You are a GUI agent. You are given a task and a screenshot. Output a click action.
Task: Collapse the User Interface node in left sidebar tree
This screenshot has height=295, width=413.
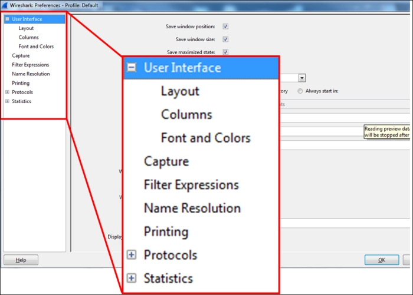7,19
